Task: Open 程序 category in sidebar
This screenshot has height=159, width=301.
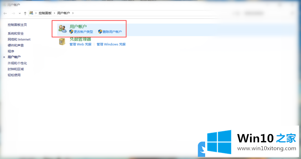Action: pyautogui.click(x=11, y=51)
